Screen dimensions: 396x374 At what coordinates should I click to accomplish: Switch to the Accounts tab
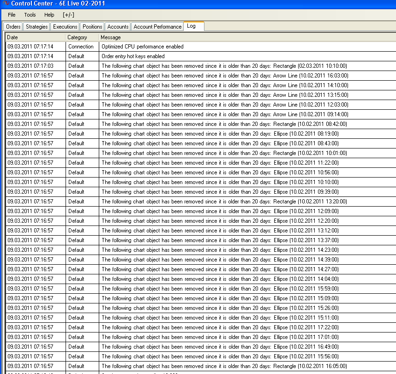[118, 27]
